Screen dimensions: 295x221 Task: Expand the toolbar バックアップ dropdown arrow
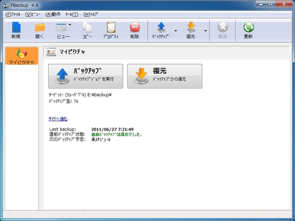176,30
